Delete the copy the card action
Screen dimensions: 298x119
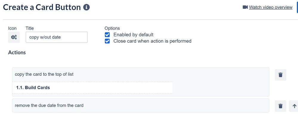point(280,75)
